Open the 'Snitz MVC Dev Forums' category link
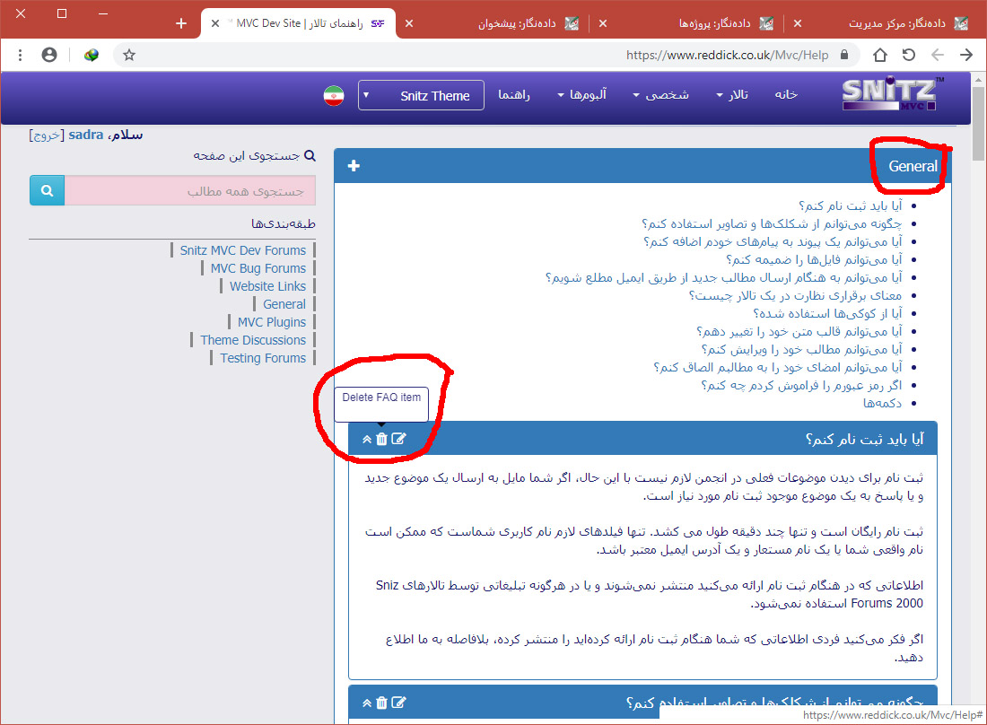This screenshot has width=987, height=725. pos(242,250)
